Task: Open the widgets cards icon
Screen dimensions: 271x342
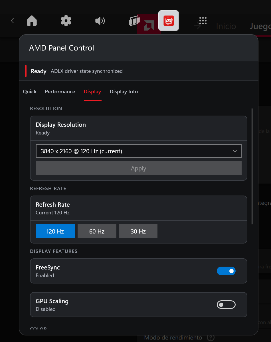Action: (134, 21)
